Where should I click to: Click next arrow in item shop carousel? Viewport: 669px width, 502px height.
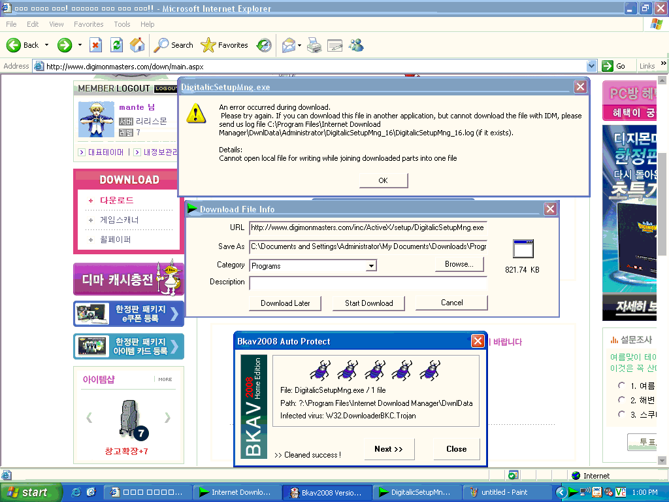168,418
